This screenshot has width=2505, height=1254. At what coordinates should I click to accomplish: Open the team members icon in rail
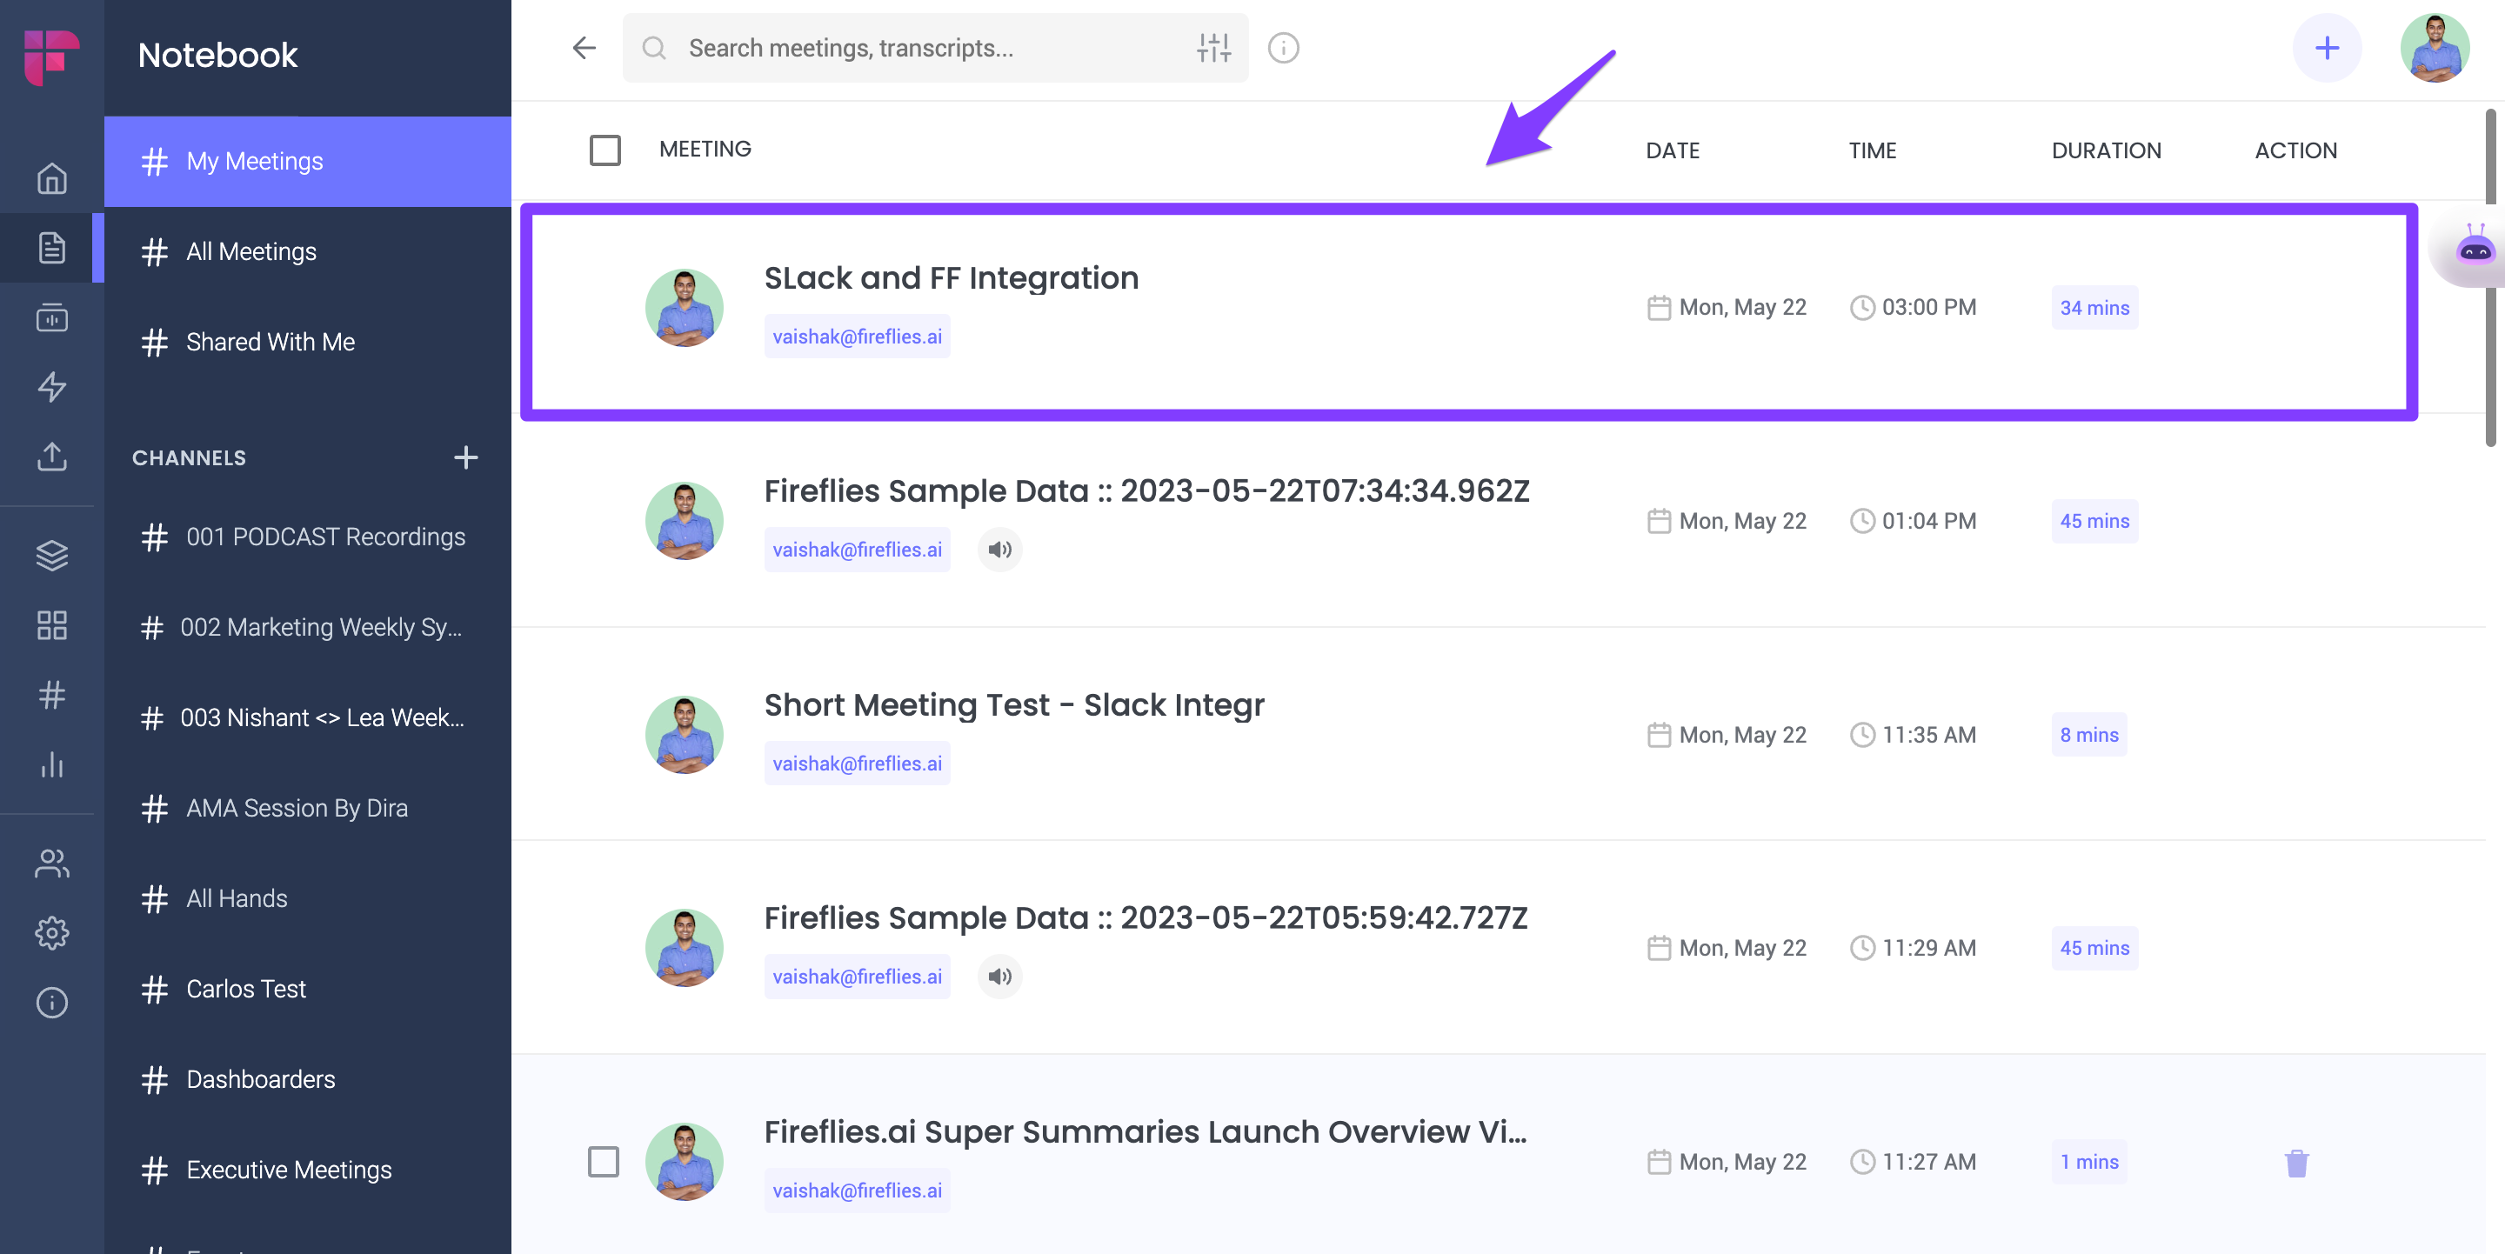coord(51,864)
